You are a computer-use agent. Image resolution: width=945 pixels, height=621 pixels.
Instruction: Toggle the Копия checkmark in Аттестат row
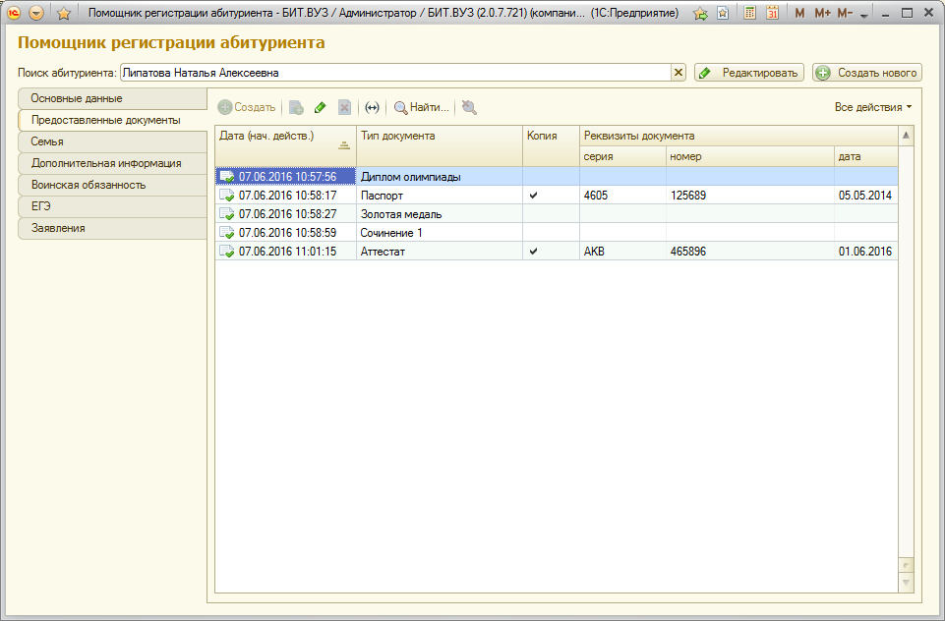pyautogui.click(x=533, y=252)
